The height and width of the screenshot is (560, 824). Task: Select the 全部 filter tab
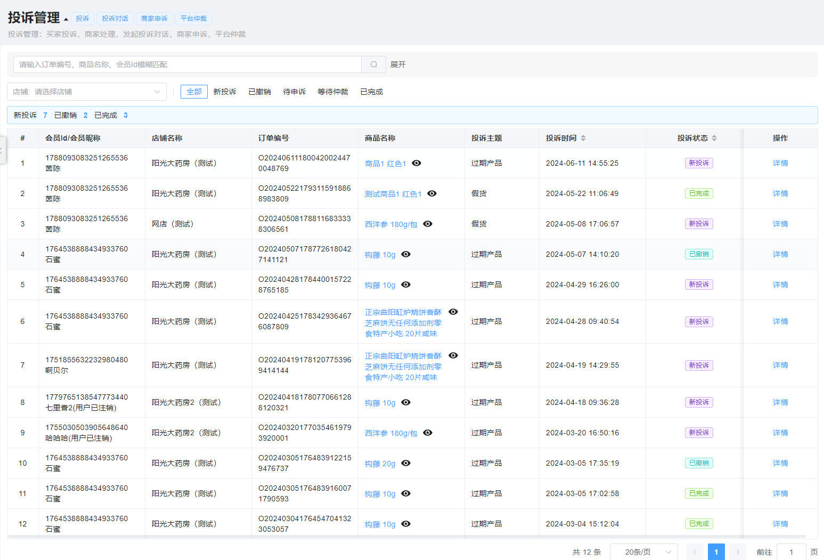pyautogui.click(x=194, y=92)
